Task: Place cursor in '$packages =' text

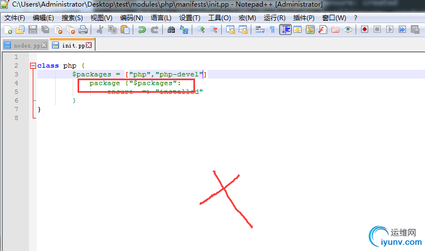Action: pos(96,74)
